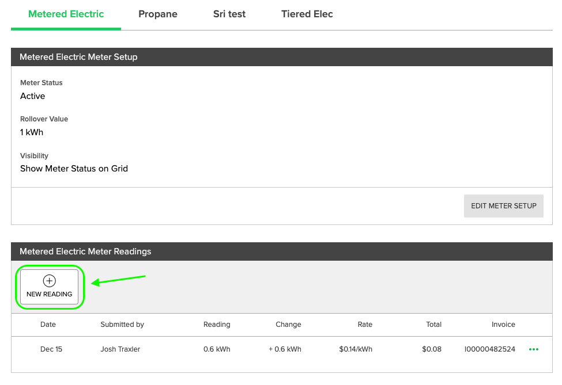Viewport: 562px width, 385px height.
Task: Go to the Tiered Elec tab
Action: pos(307,14)
